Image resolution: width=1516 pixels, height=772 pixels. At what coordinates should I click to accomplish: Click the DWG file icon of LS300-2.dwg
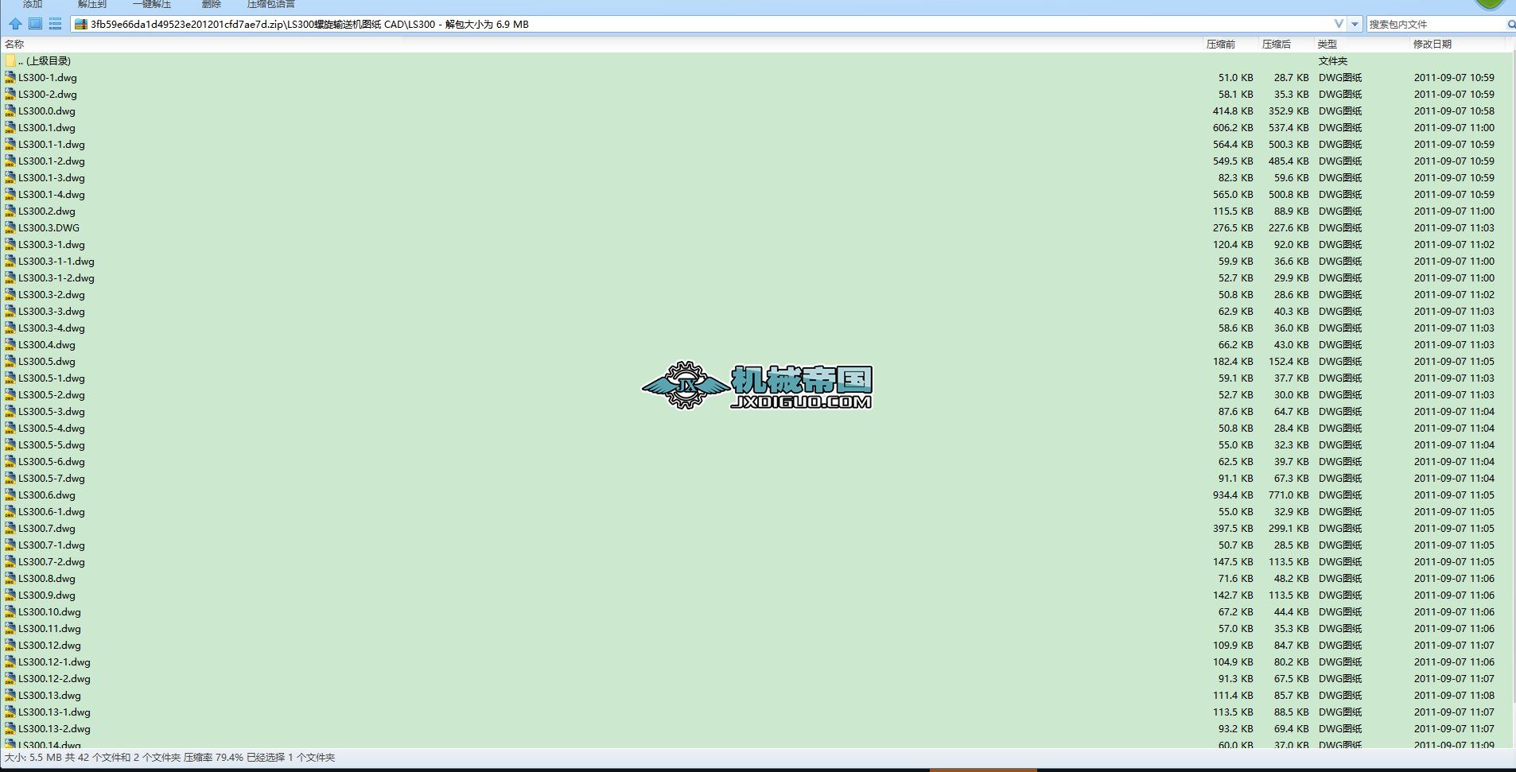click(10, 95)
